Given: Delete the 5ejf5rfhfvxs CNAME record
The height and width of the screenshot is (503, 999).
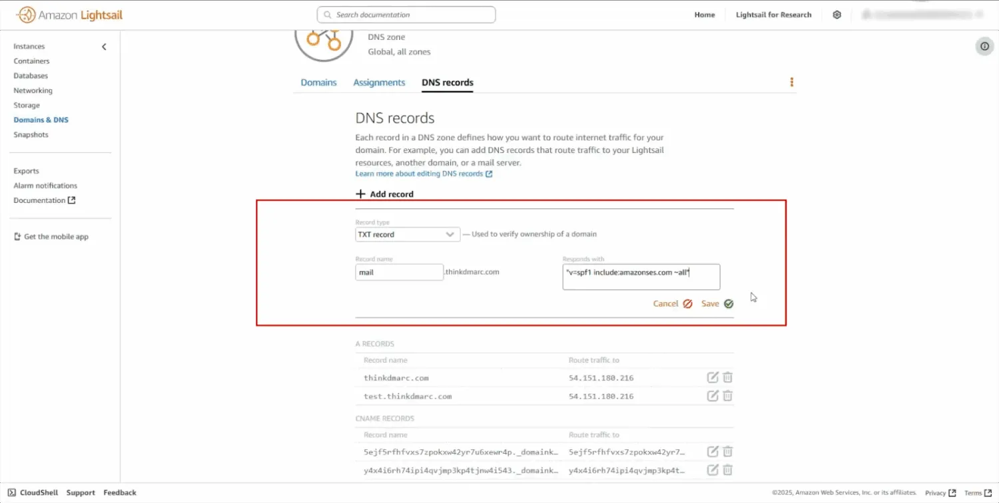Looking at the screenshot, I should 728,452.
